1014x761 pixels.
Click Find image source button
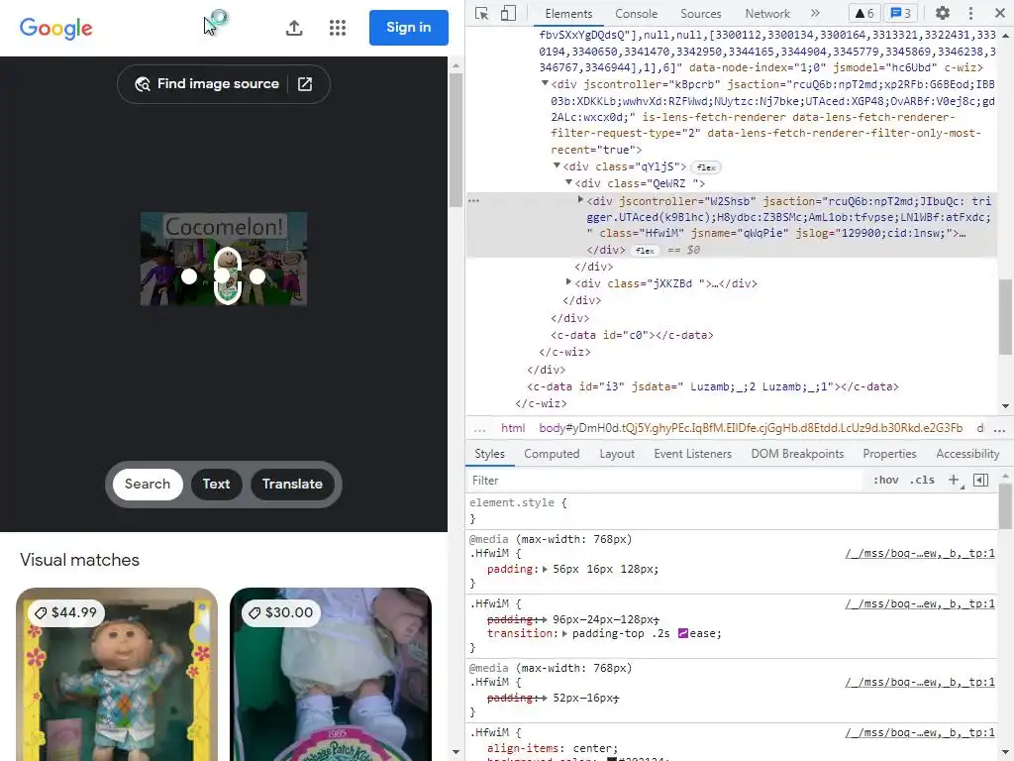coord(207,84)
